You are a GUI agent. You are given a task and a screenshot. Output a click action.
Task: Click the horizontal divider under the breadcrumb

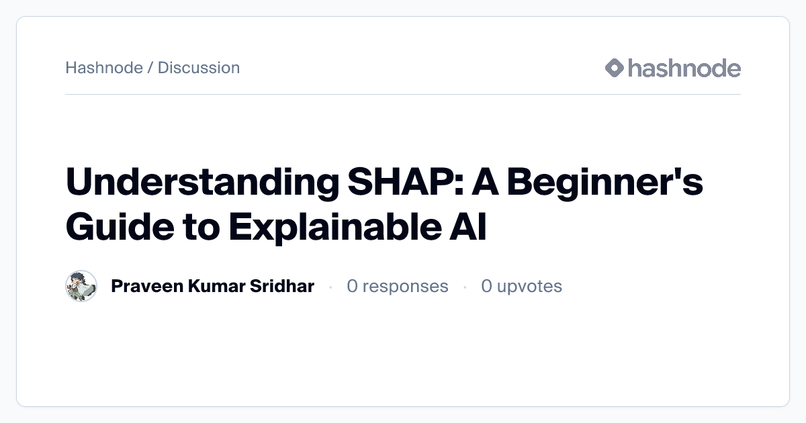tap(403, 95)
